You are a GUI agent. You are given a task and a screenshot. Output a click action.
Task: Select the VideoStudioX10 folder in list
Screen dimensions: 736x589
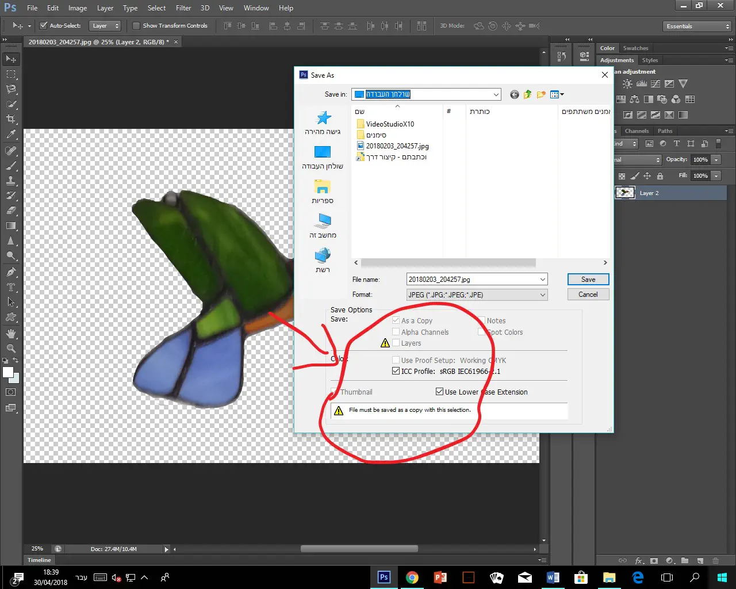click(x=390, y=124)
